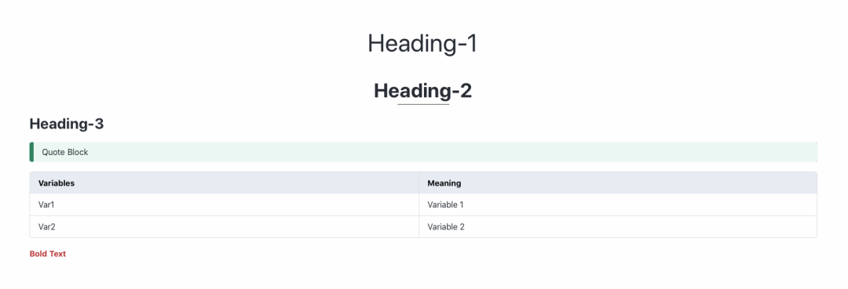Click the digit 1 in the Heading-1 title
This screenshot has height=289, width=848.
point(472,44)
